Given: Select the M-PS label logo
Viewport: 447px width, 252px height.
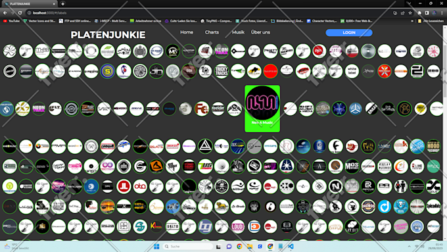Looking at the screenshot, I should click(x=42, y=51).
